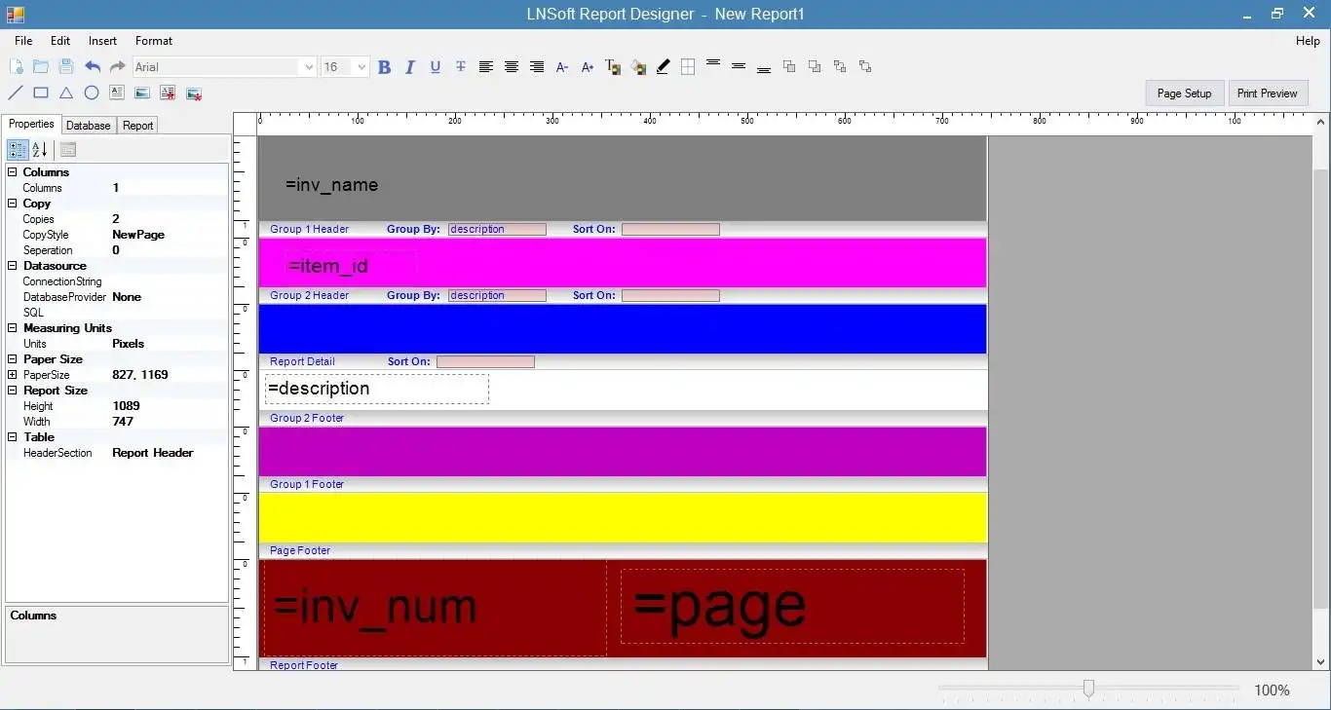Click the zoom slider handle
Image resolution: width=1331 pixels, height=710 pixels.
click(x=1088, y=690)
